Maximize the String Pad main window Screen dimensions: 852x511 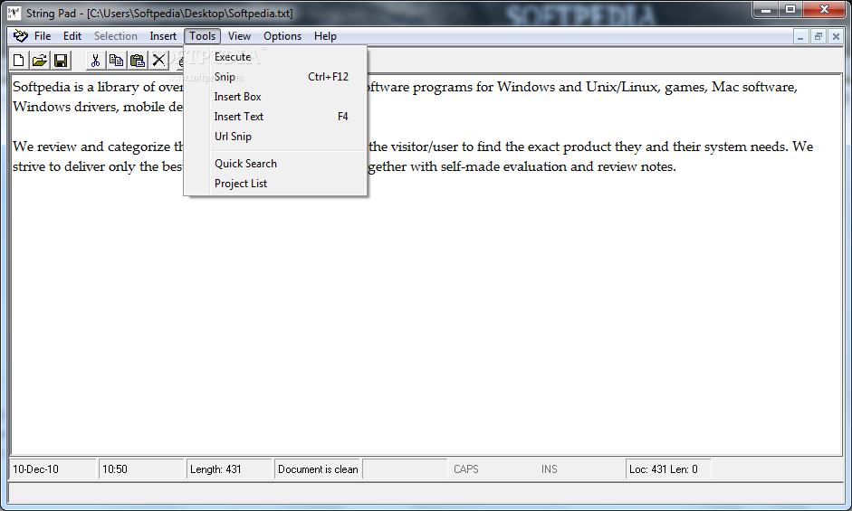(790, 9)
